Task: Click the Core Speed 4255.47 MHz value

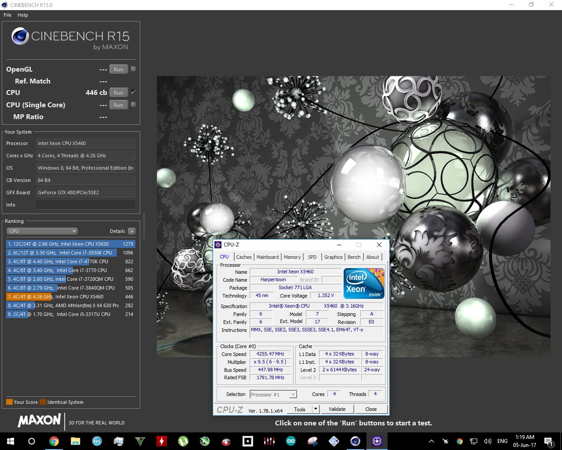Action: [x=270, y=354]
